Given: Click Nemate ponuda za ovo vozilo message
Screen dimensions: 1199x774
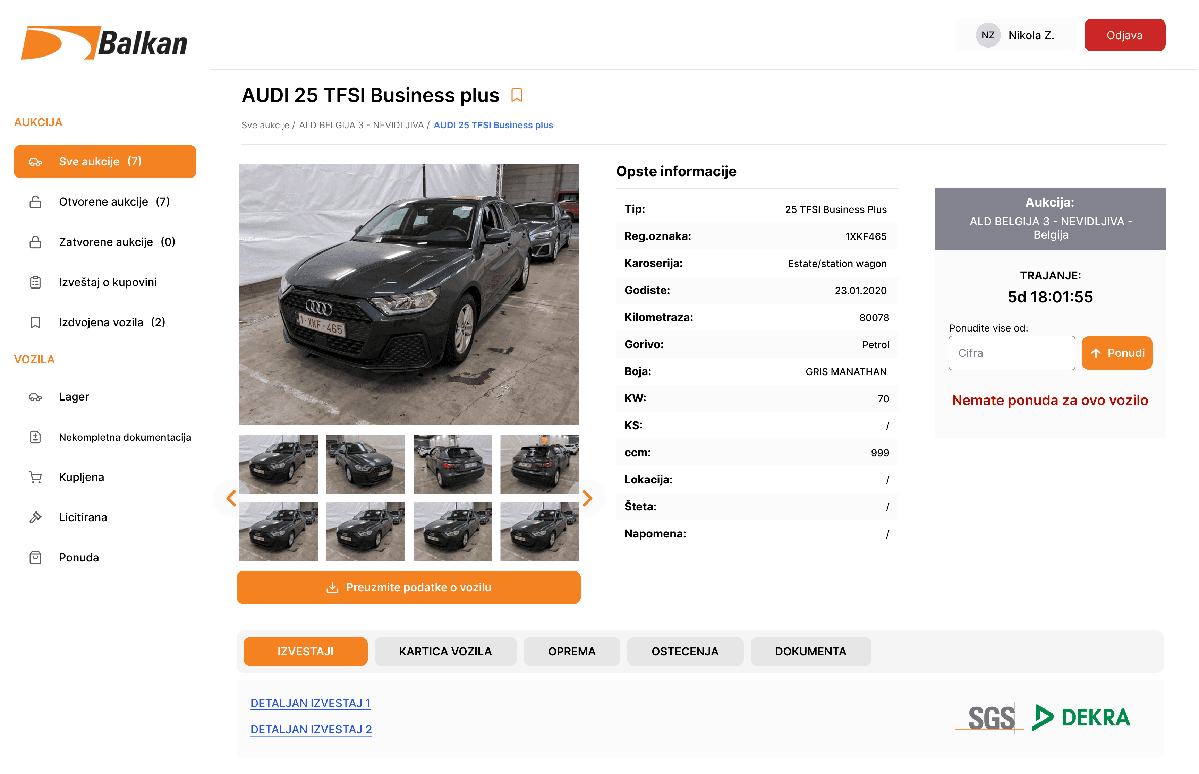Looking at the screenshot, I should click(1050, 401).
